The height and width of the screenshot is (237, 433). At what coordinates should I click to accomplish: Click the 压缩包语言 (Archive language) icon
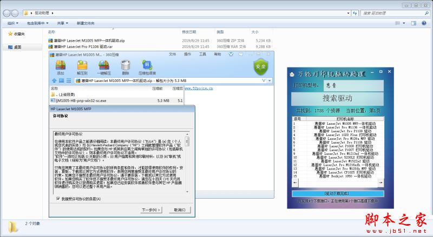point(147,66)
